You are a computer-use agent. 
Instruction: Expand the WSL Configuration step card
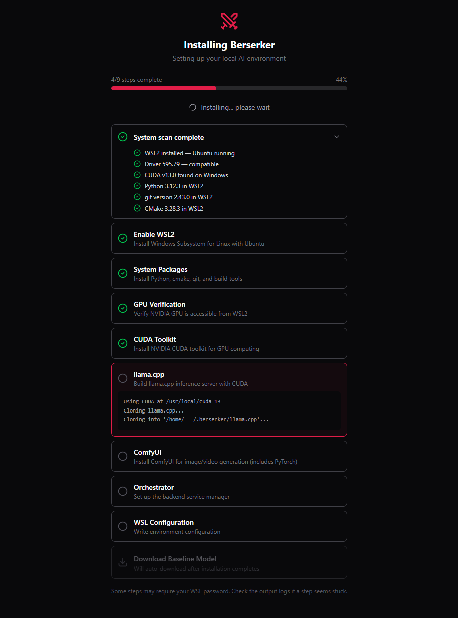pos(229,526)
